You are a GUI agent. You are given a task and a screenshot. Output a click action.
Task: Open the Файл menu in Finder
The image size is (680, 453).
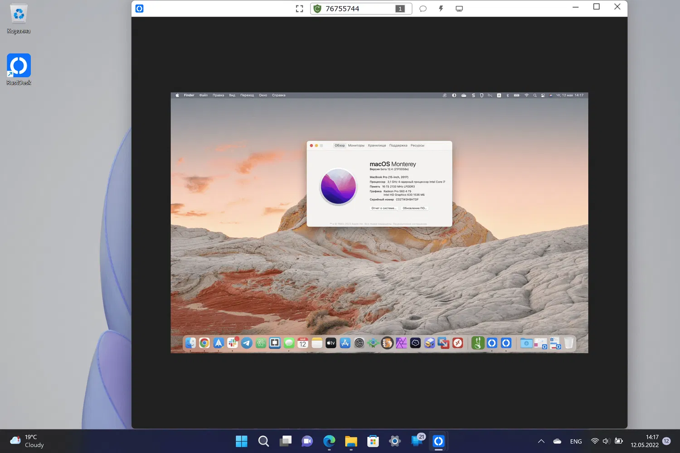pos(204,95)
